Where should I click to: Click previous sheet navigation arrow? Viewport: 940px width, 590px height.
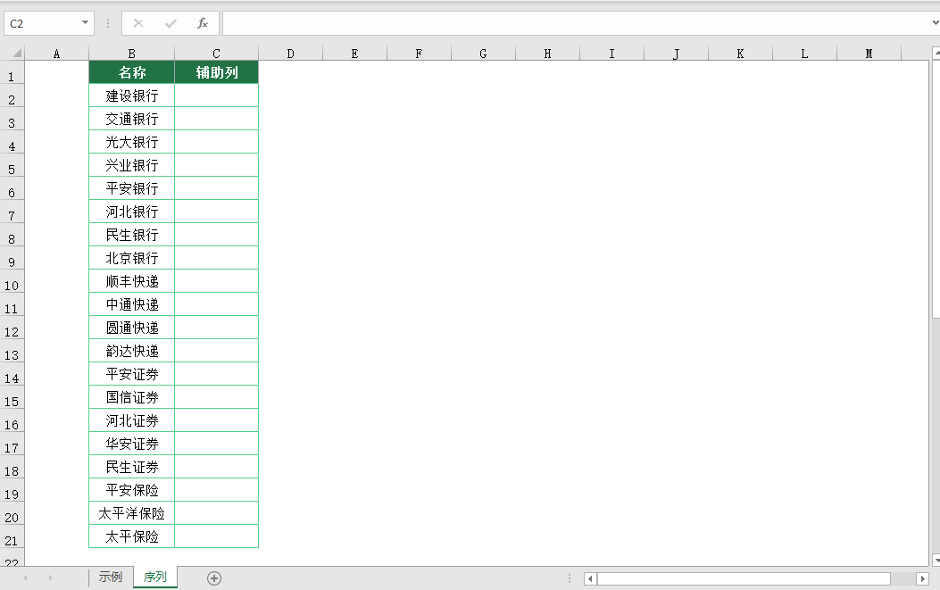(x=25, y=578)
